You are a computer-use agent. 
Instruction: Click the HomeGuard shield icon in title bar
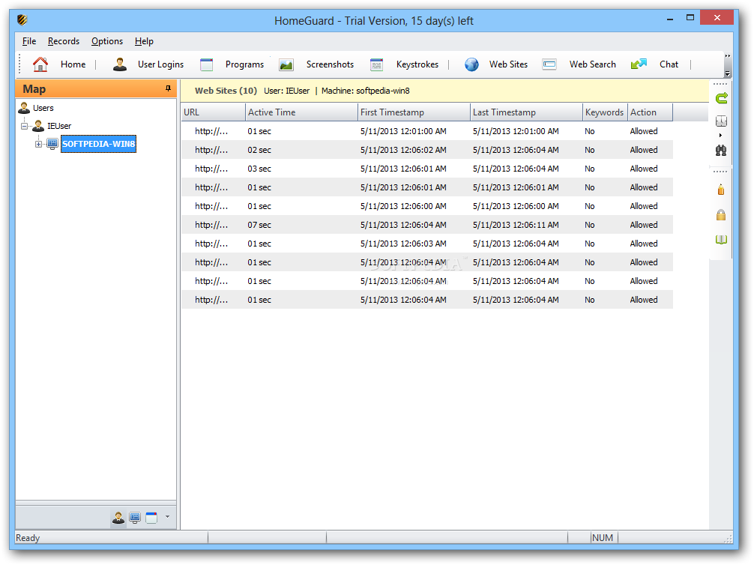[x=22, y=20]
